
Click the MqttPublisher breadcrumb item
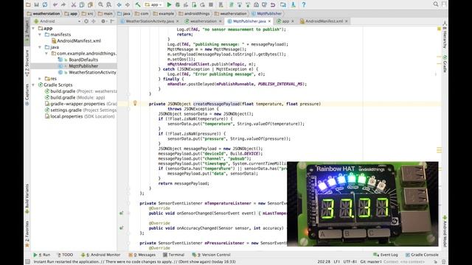tap(267, 13)
